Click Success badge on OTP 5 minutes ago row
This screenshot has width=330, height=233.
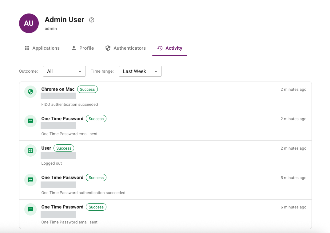click(x=96, y=178)
